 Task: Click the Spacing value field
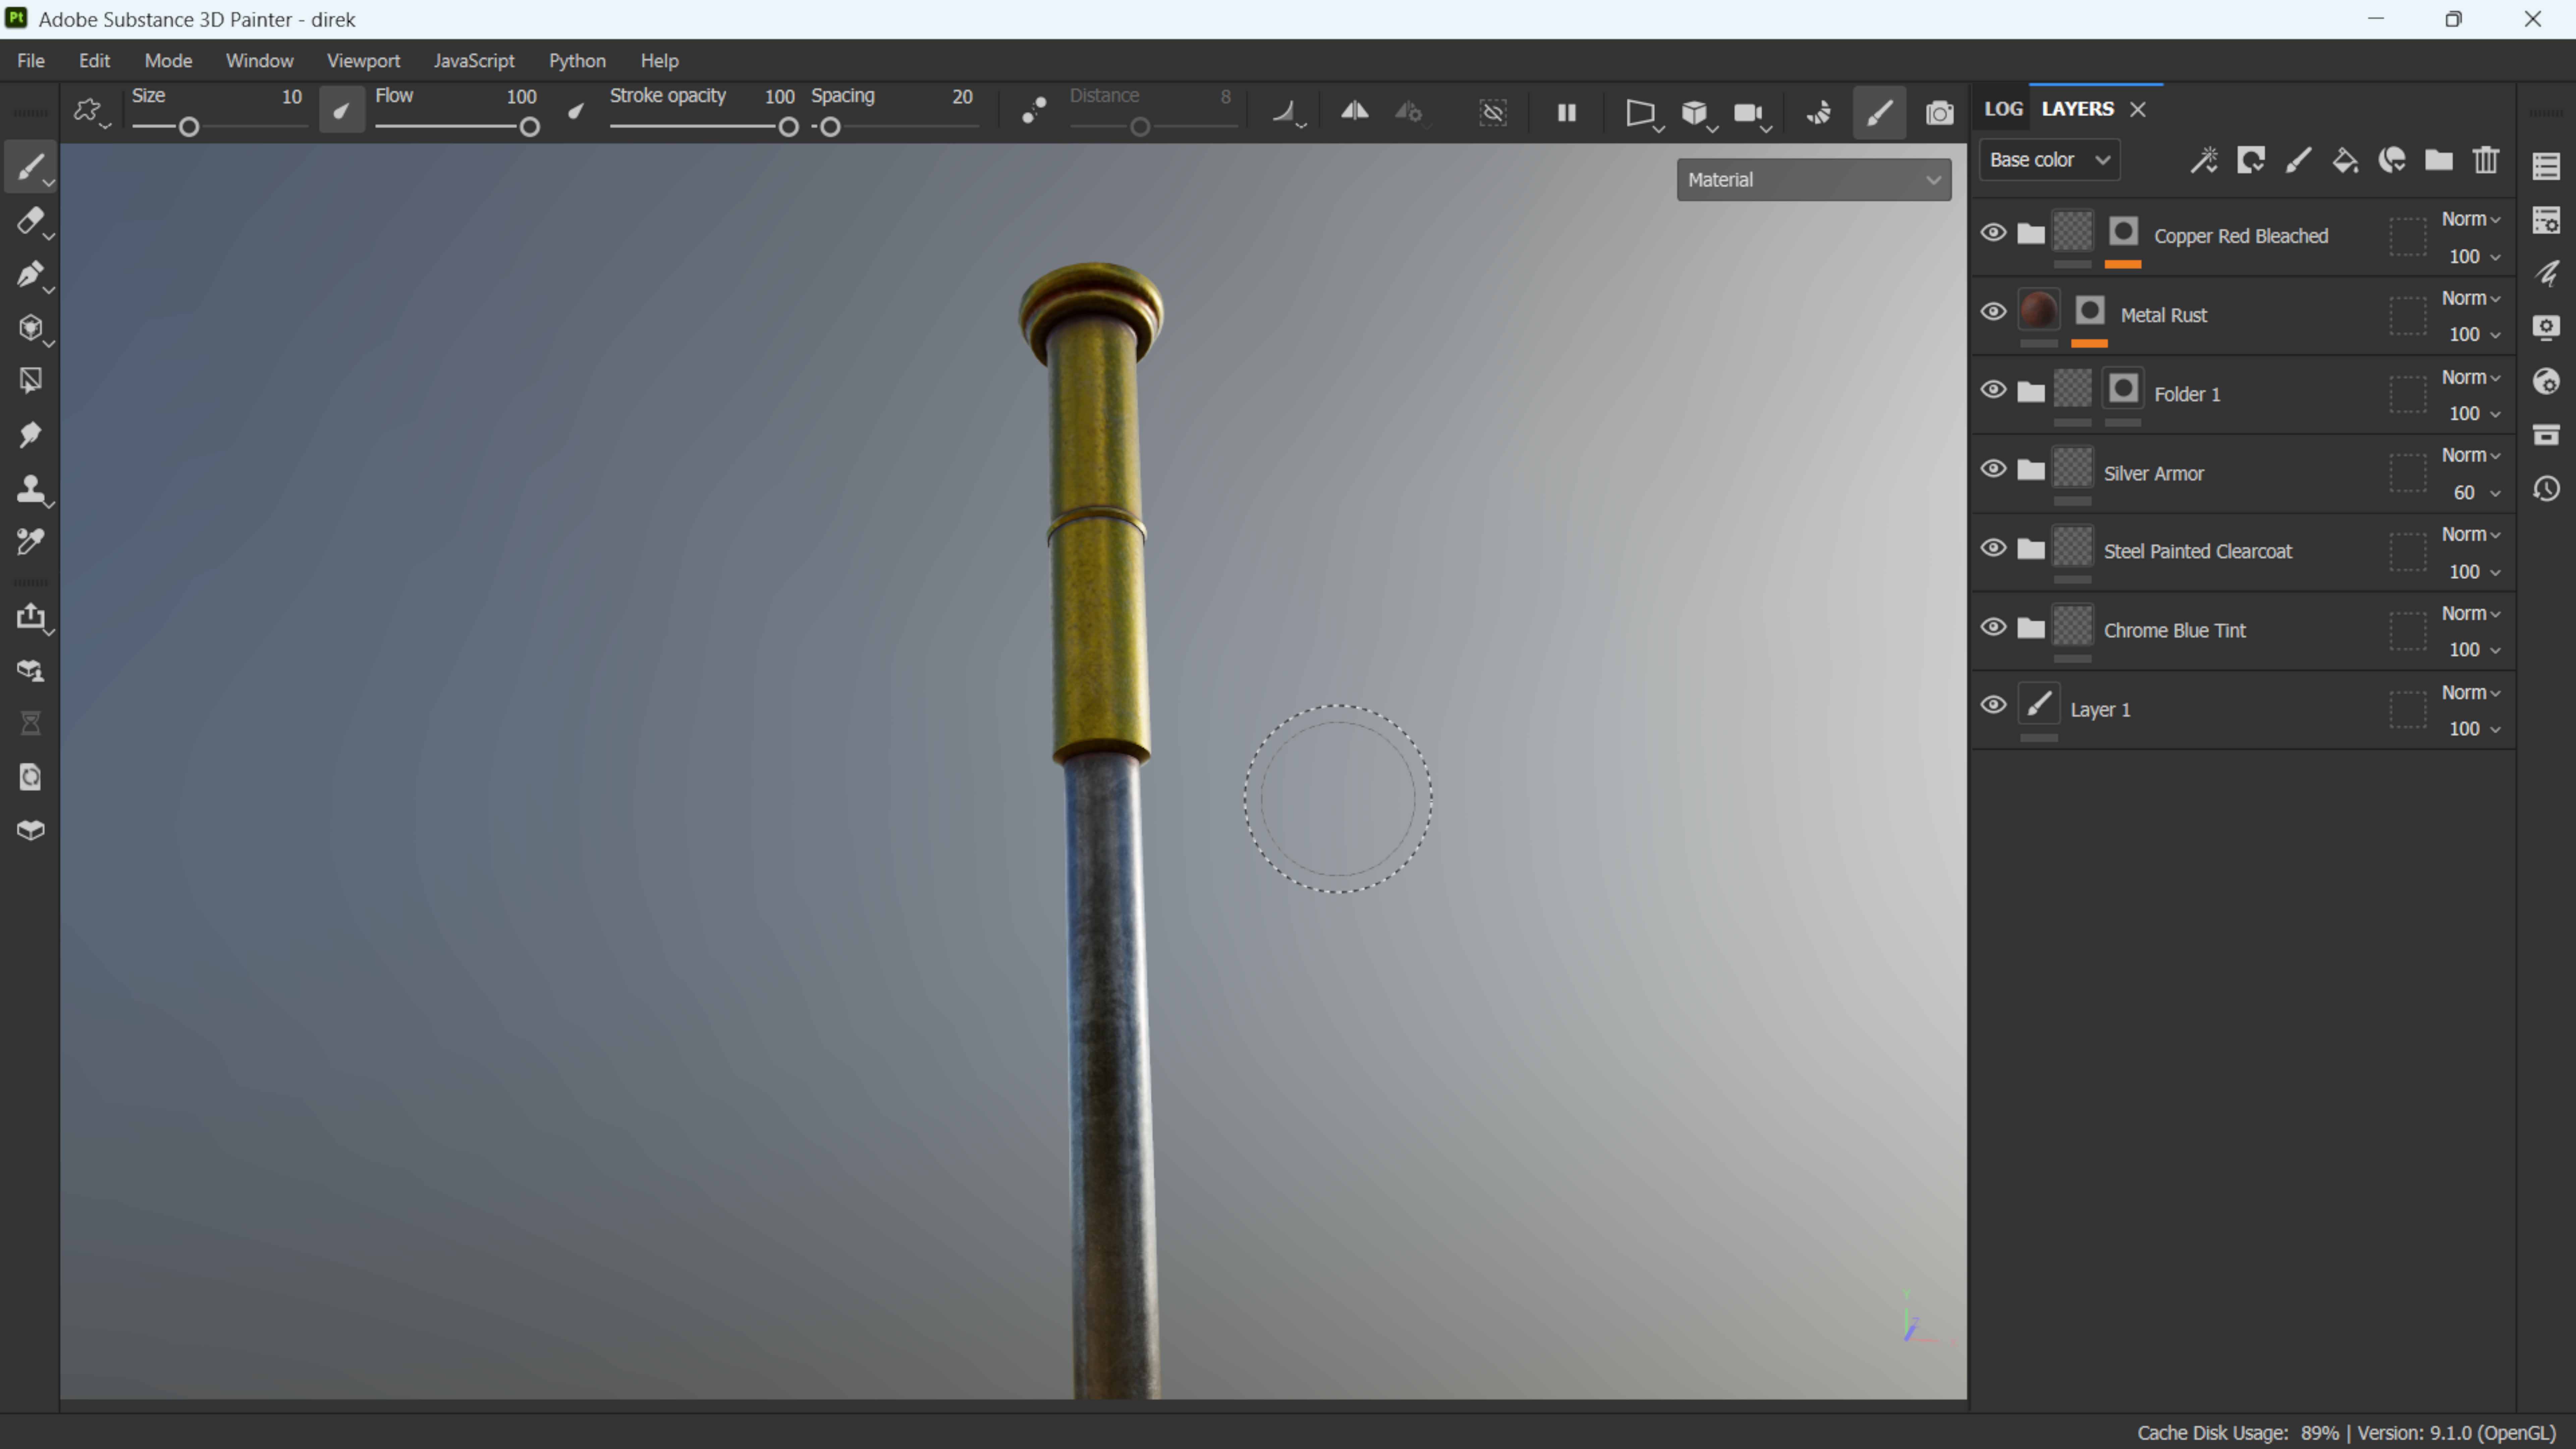pos(962,97)
